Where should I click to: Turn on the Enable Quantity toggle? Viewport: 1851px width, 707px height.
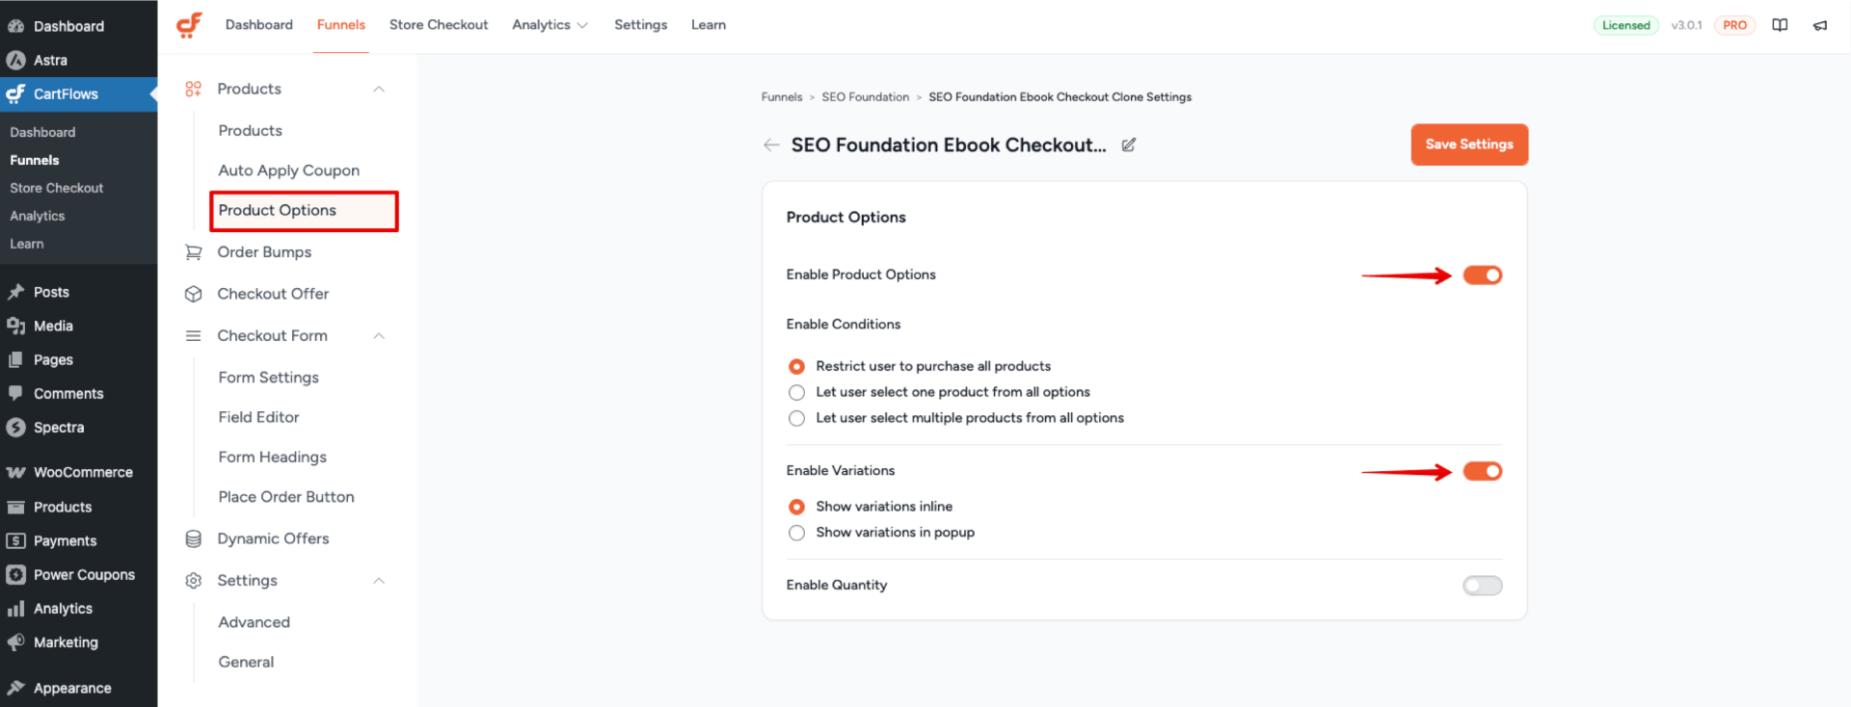(x=1483, y=586)
